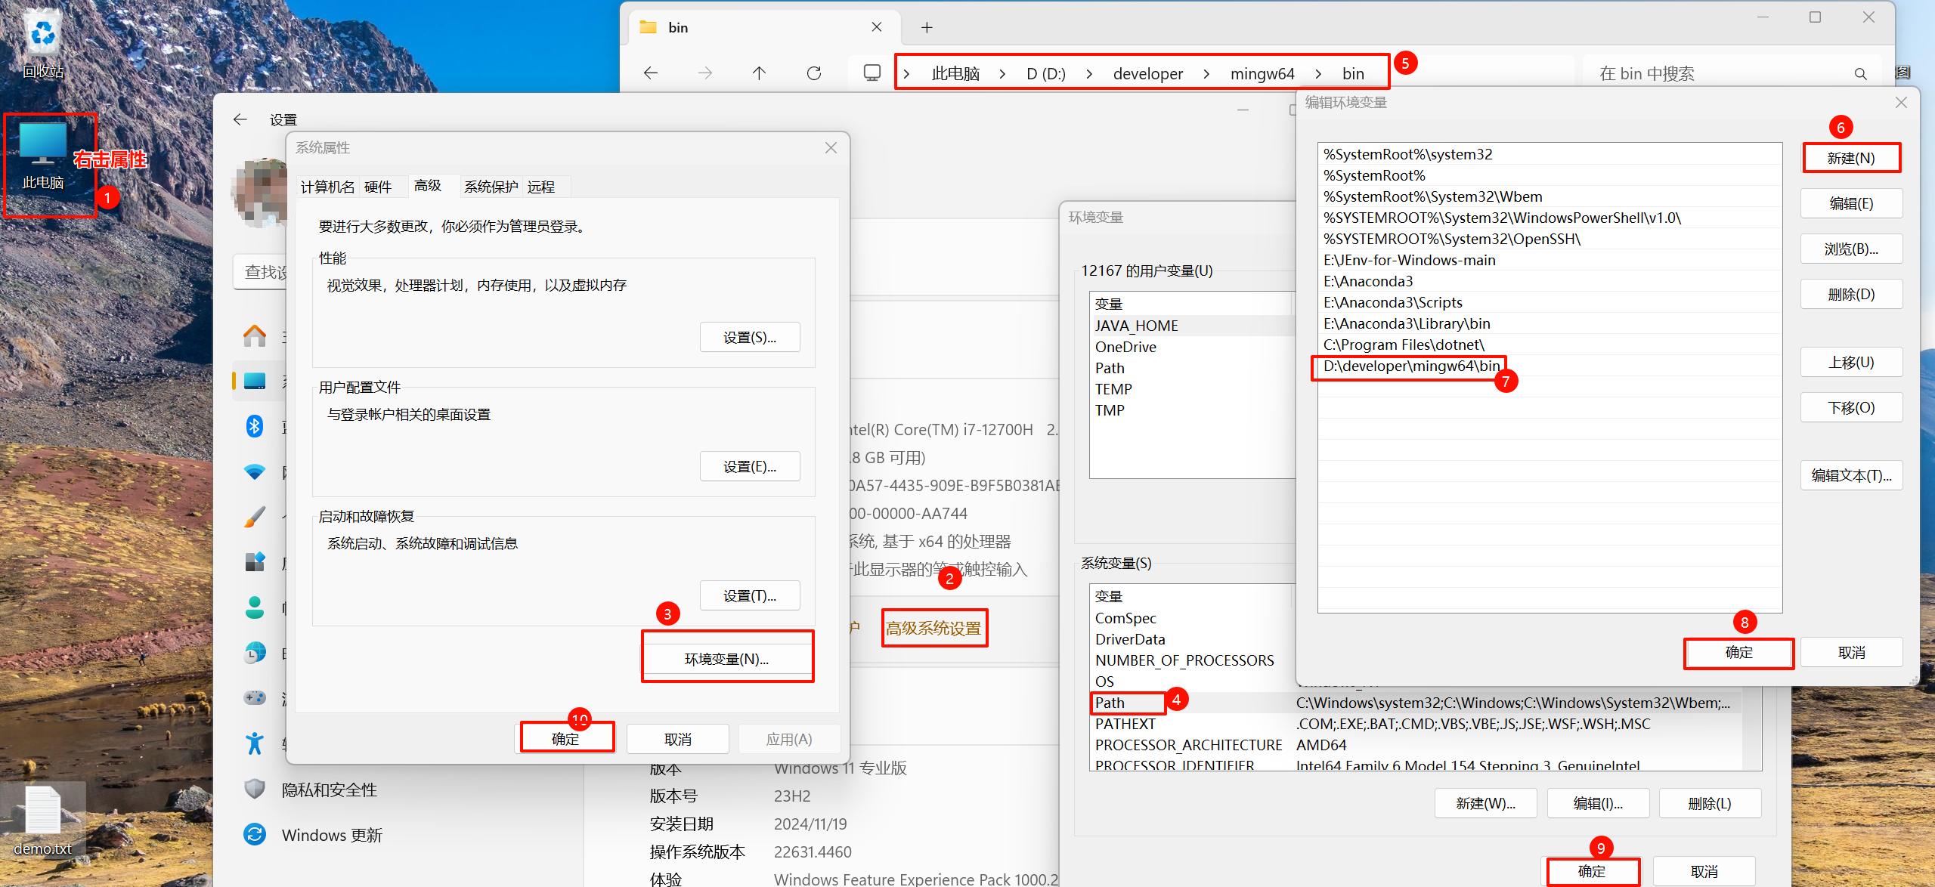The image size is (1935, 887).
Task: Close the bin tab in File Explorer
Action: point(877,27)
